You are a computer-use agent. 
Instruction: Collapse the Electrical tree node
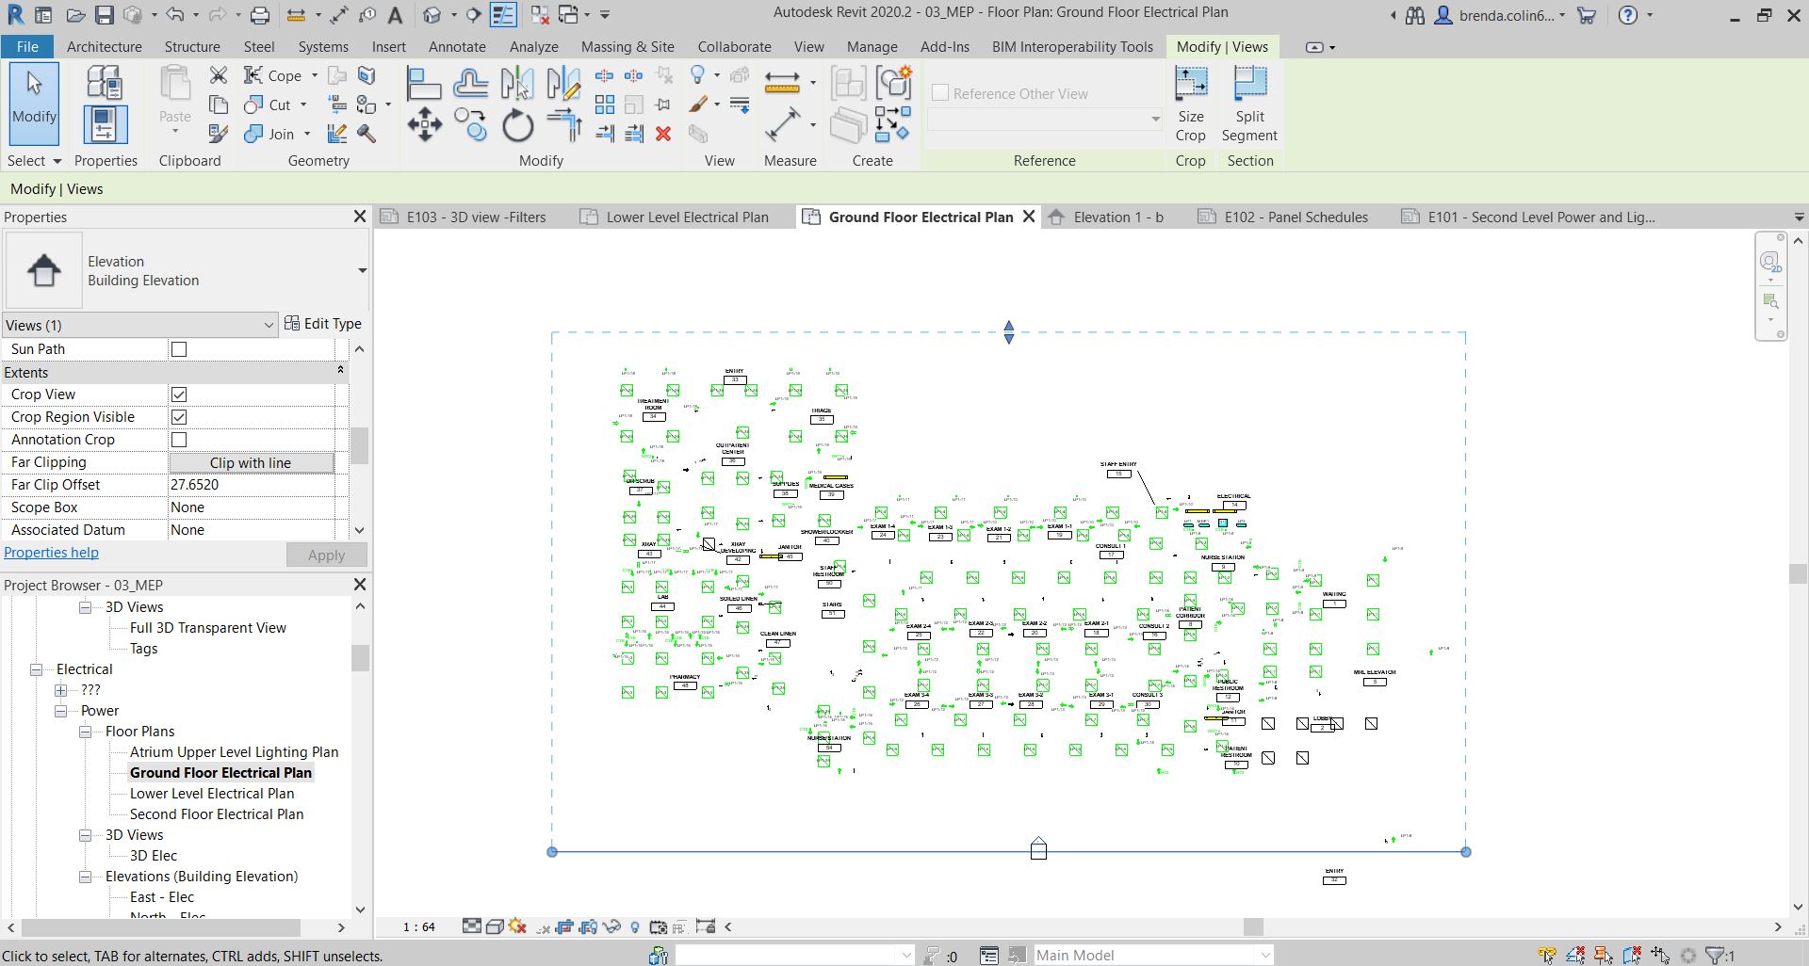pos(37,669)
